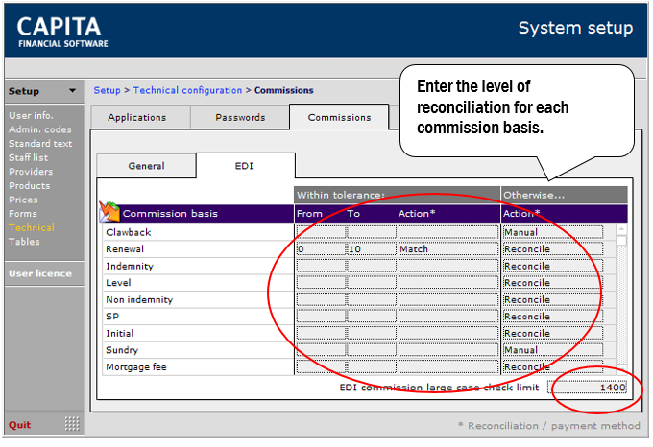The width and height of the screenshot is (653, 447).
Task: Select the Renewal Match action field
Action: pos(448,249)
